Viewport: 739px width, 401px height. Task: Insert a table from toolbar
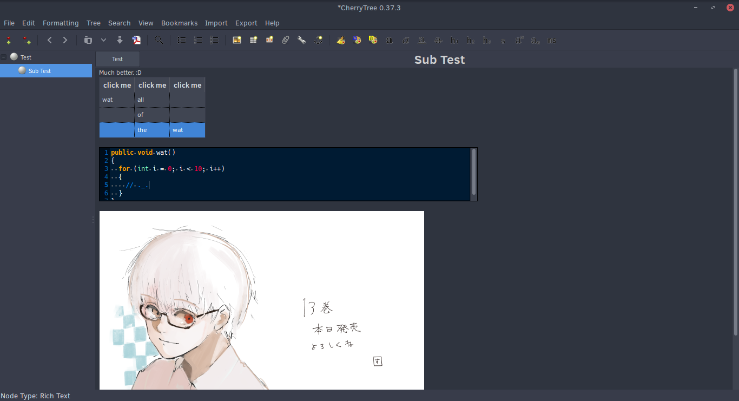[x=253, y=40]
